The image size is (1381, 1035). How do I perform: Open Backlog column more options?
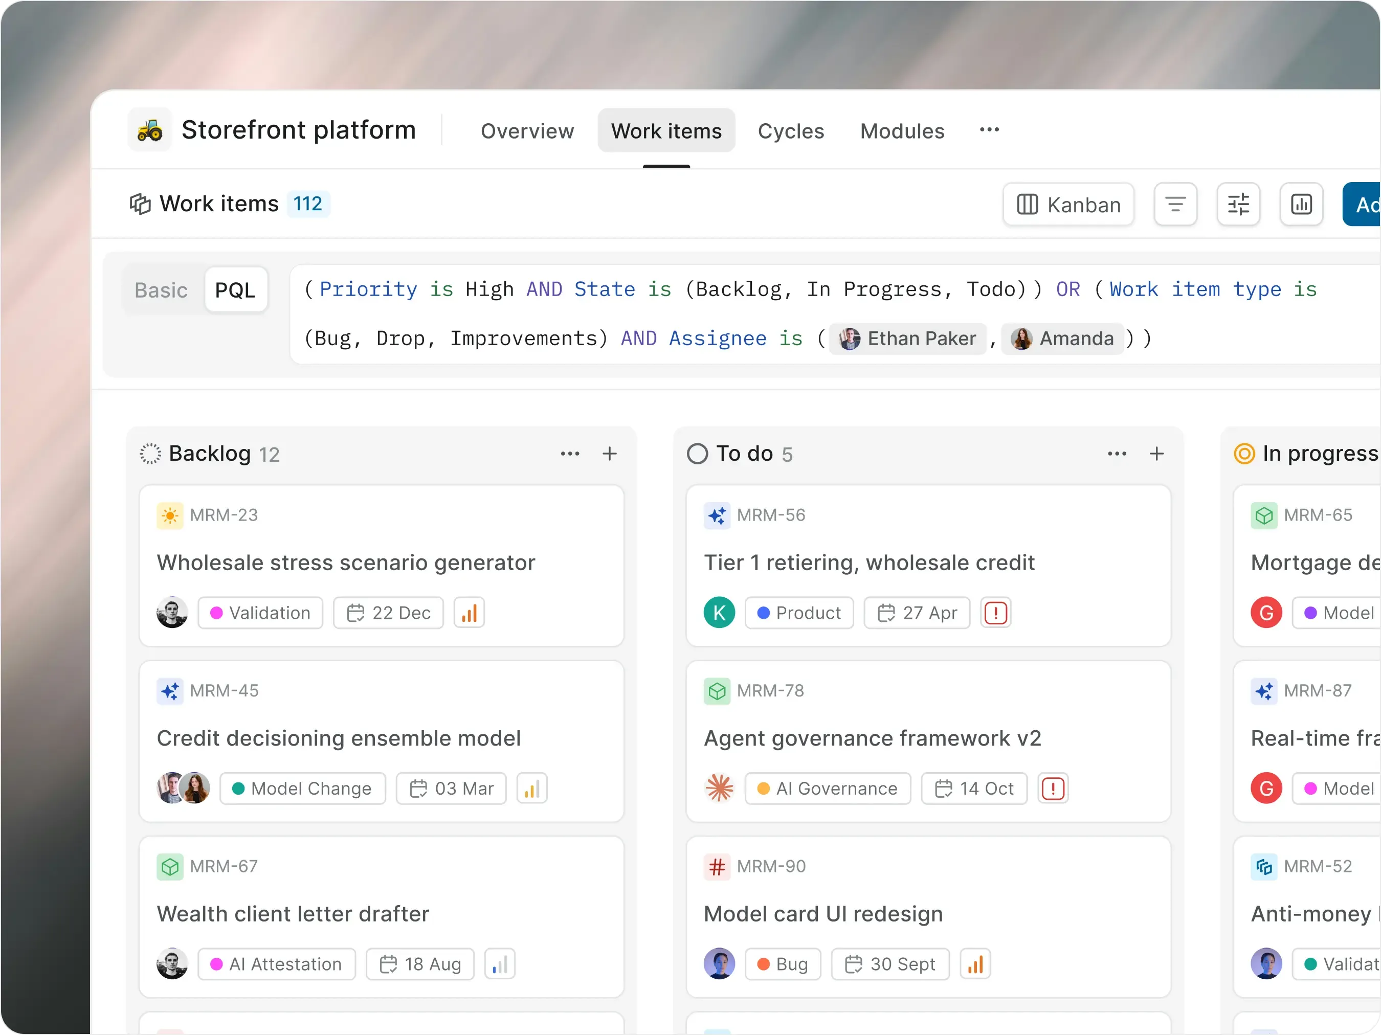point(570,454)
